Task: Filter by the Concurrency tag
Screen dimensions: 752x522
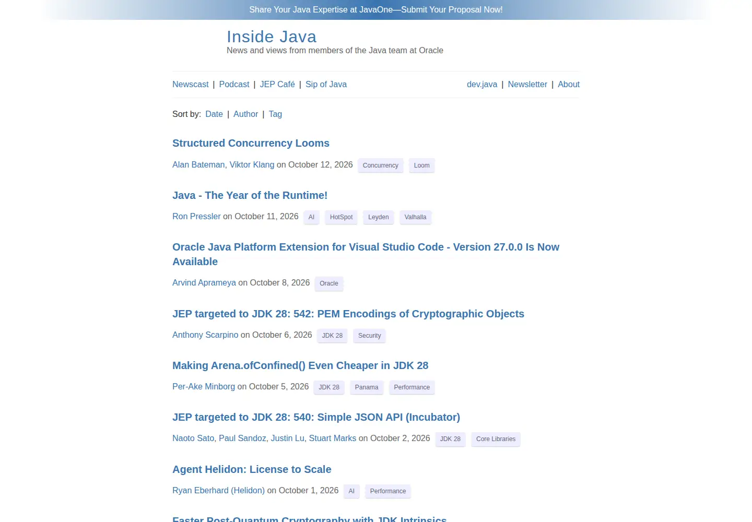Action: [381, 165]
